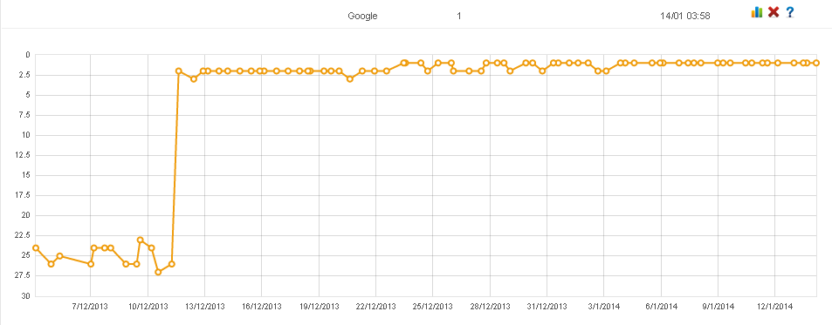Select the rank 23 data point before 10/12/2013

140,240
